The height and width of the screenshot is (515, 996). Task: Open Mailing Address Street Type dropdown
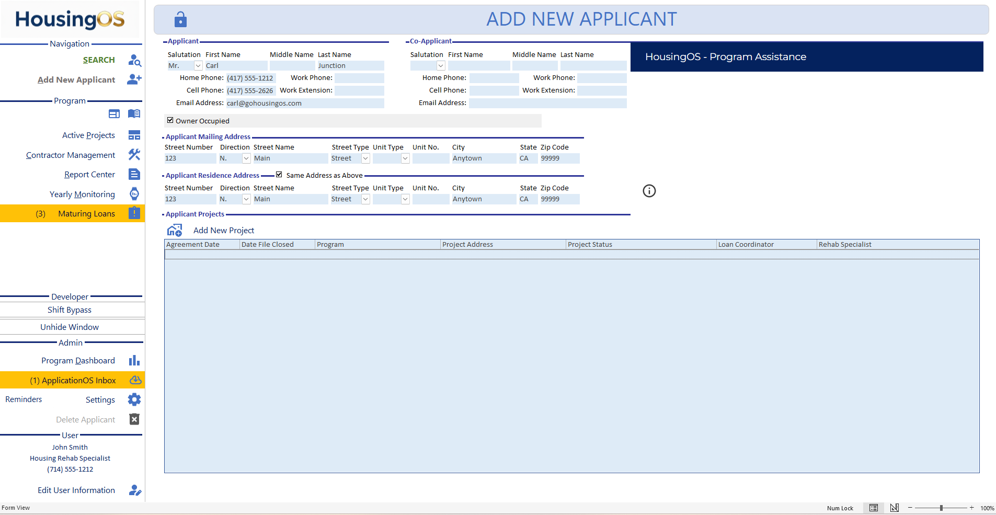366,158
